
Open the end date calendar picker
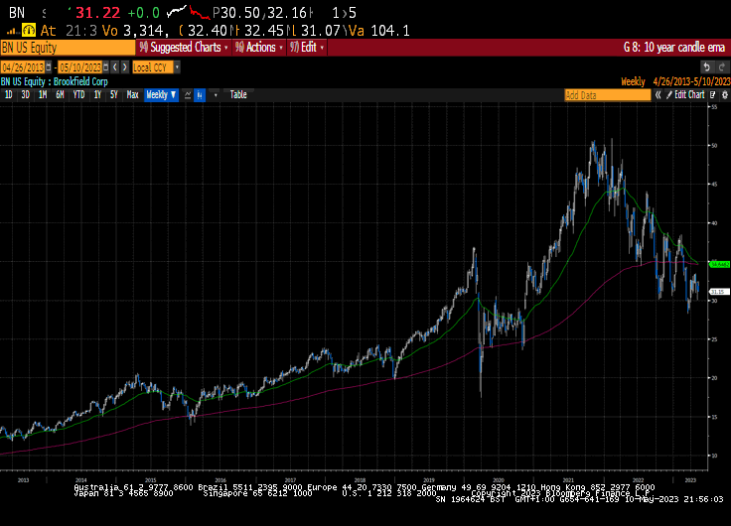[x=106, y=67]
